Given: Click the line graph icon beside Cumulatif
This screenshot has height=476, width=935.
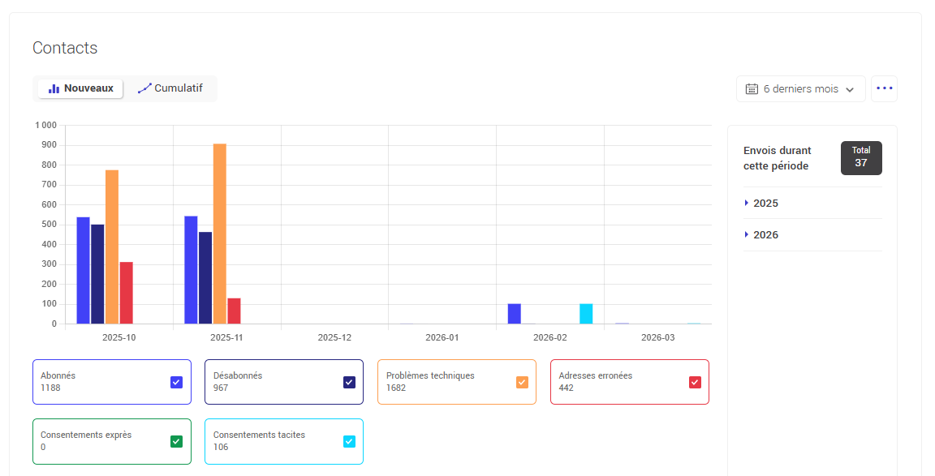Looking at the screenshot, I should click(x=144, y=88).
